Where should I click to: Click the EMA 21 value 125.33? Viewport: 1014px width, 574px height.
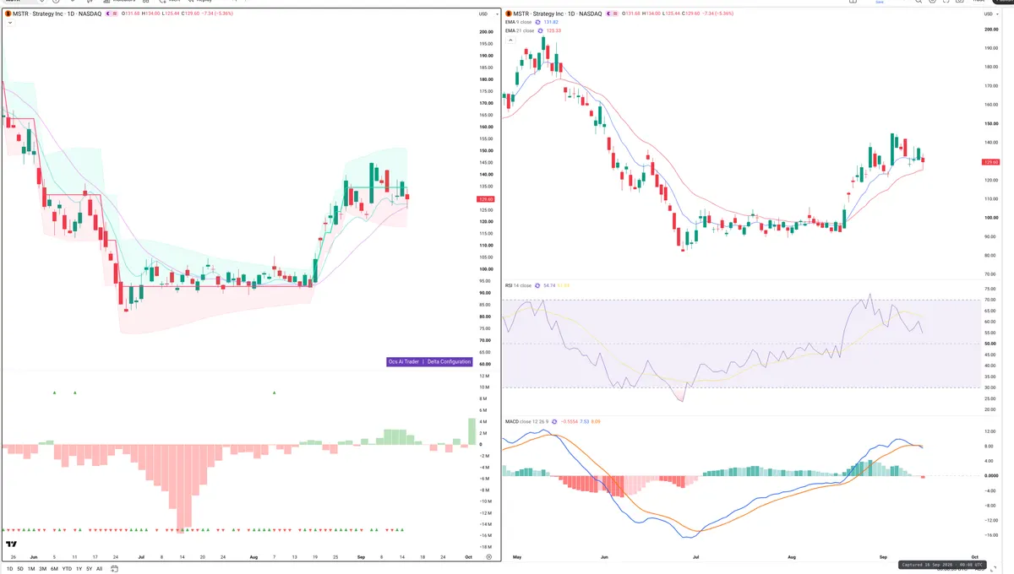(553, 30)
